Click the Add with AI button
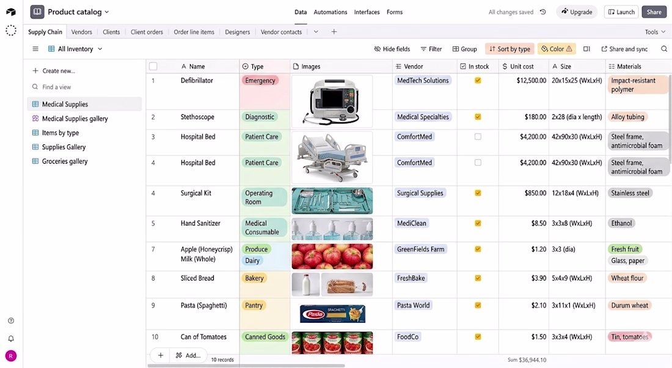Screen dimensions: 672x368 pyautogui.click(x=188, y=355)
